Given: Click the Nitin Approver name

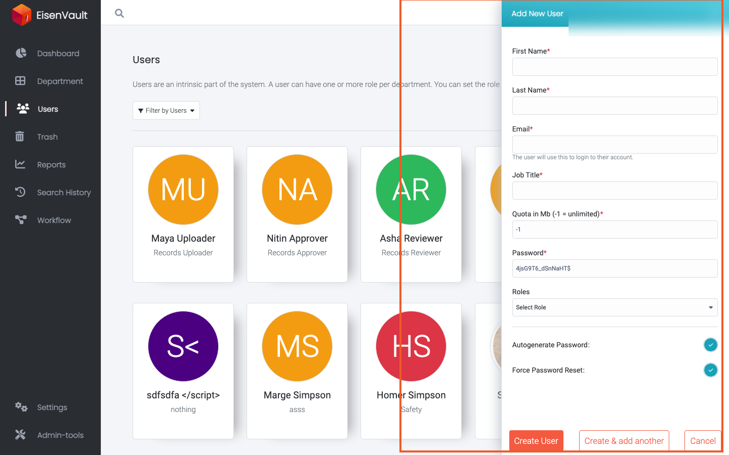Looking at the screenshot, I should click(x=297, y=239).
